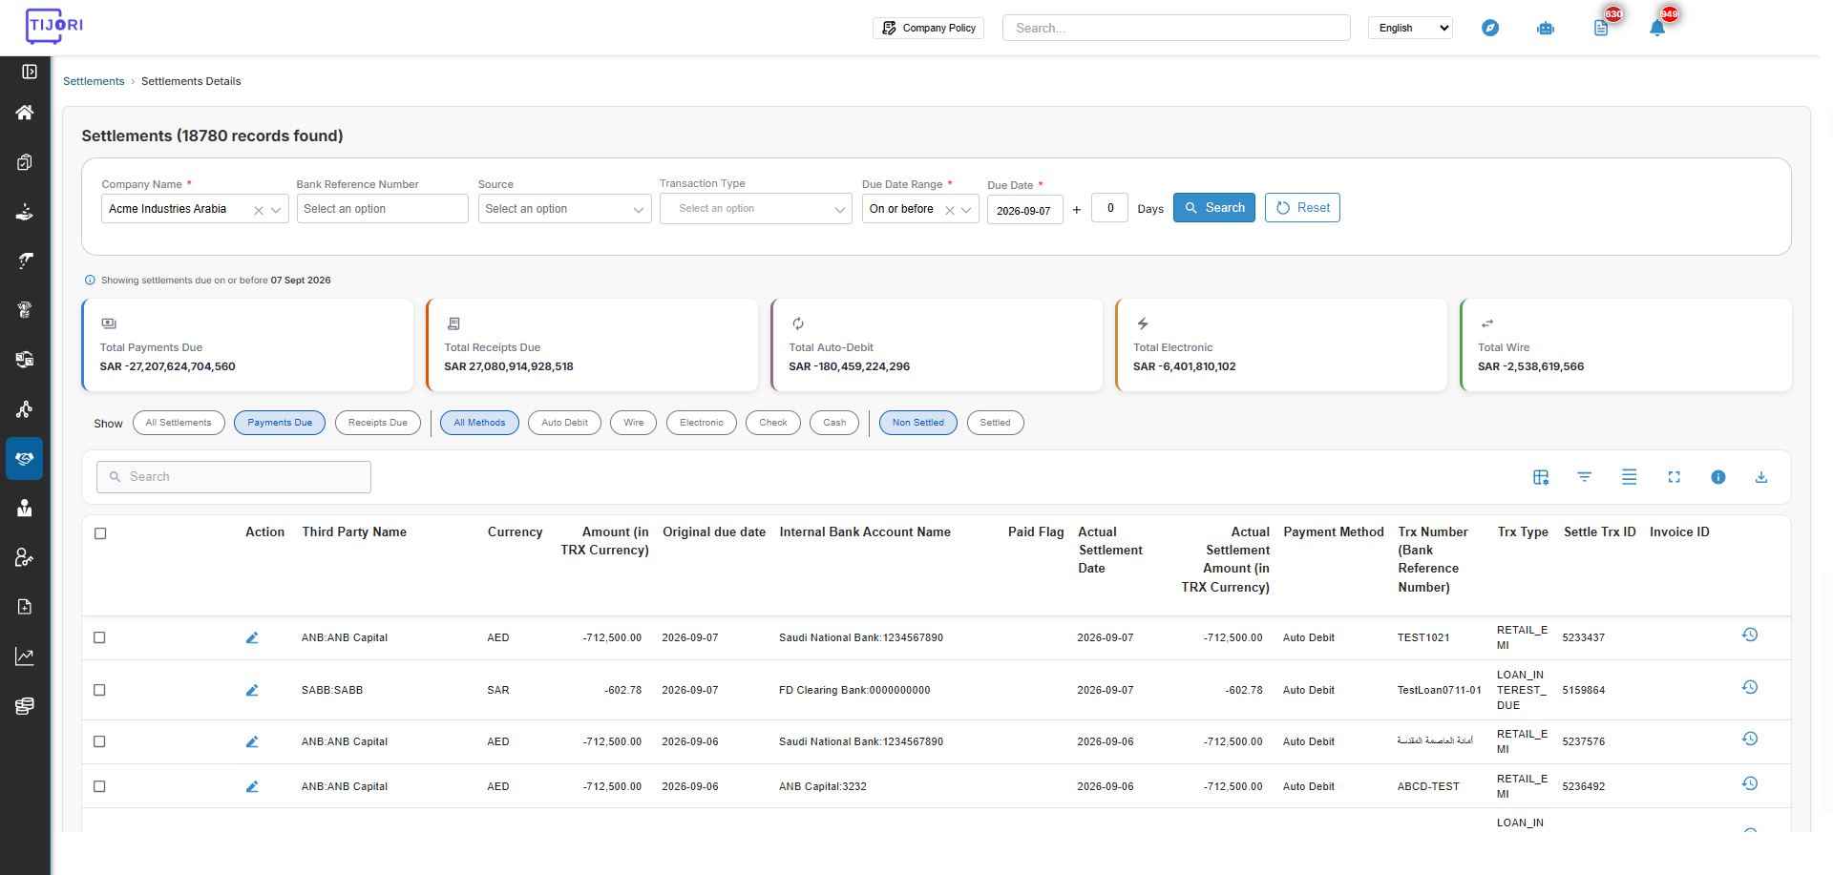Open the add document sidebar icon
The width and height of the screenshot is (1833, 875).
(25, 607)
